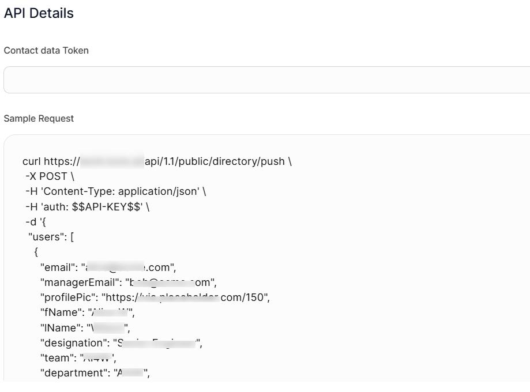Click the "team" field line
The image size is (530, 392).
point(78,358)
